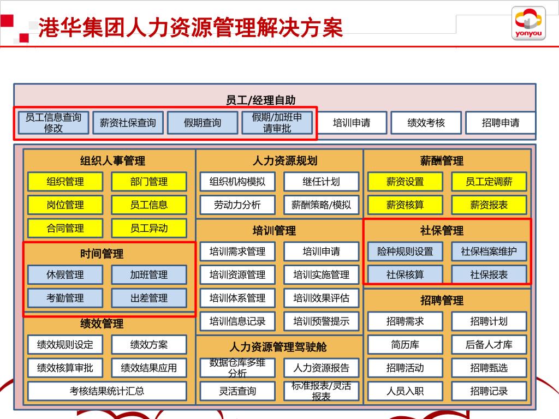The height and width of the screenshot is (419, 559).
Task: Click the yonyou logo icon
Action: click(x=527, y=24)
